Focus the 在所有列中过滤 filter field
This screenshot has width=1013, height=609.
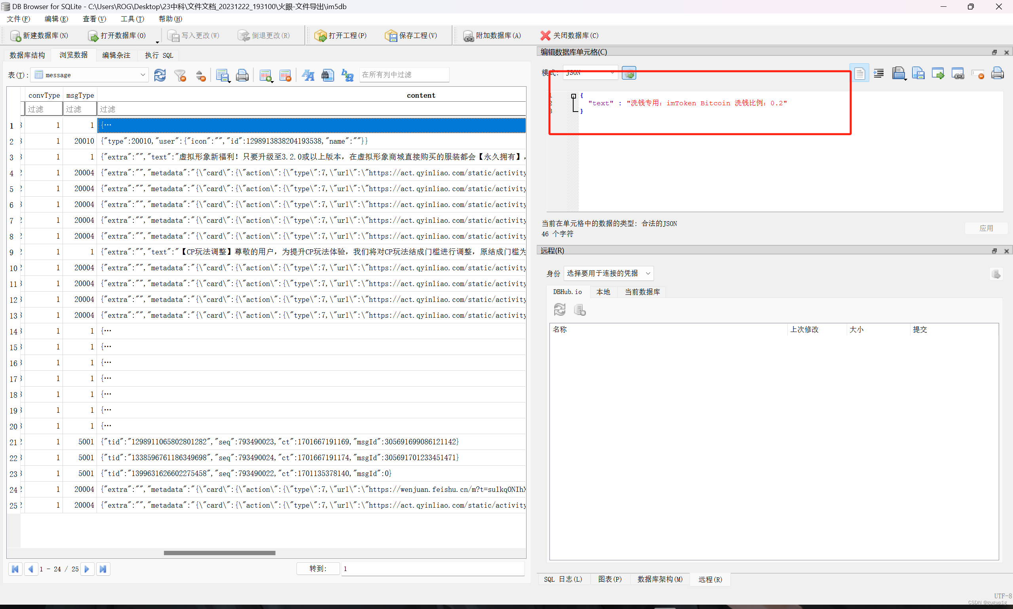click(x=404, y=75)
